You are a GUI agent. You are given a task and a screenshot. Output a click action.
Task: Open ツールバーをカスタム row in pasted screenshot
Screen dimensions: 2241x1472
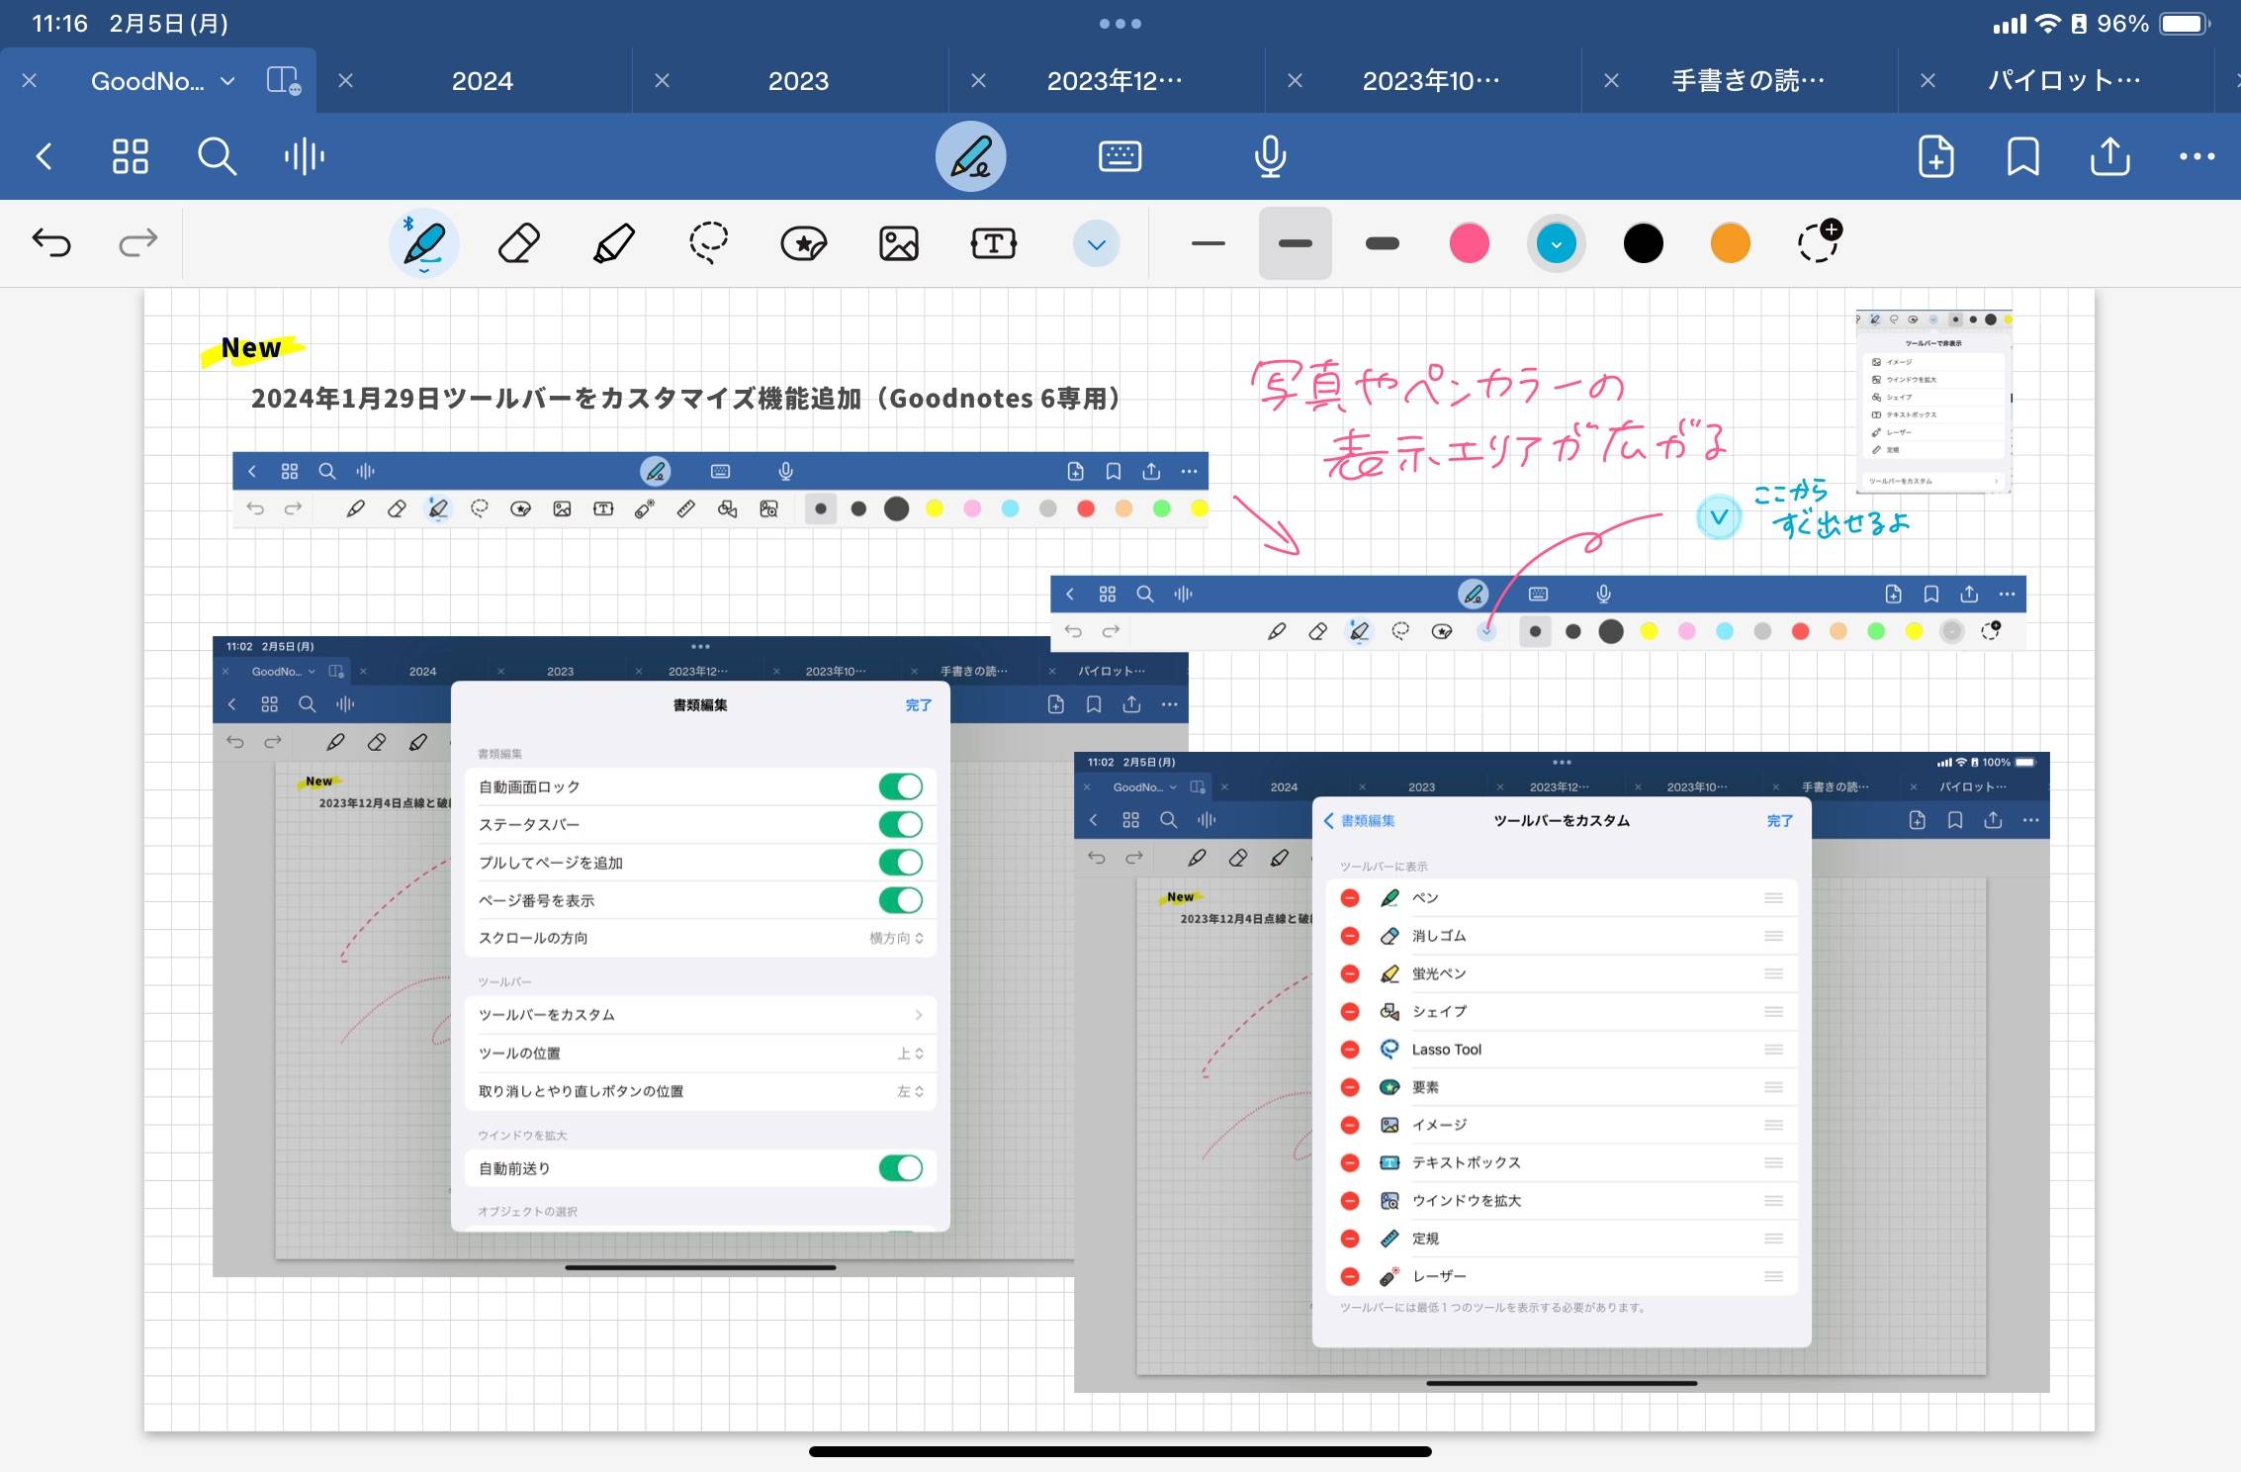tap(700, 1015)
